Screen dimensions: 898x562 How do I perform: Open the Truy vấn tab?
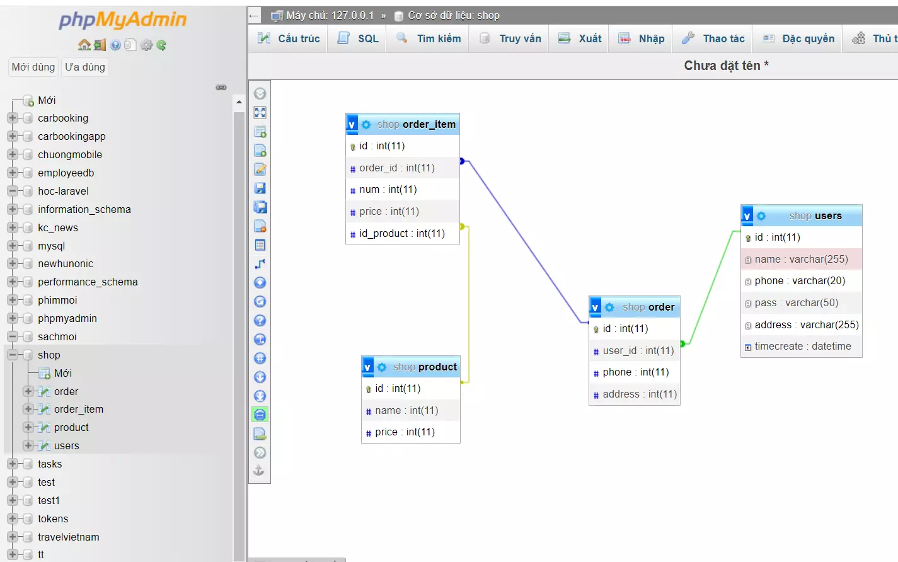(510, 38)
